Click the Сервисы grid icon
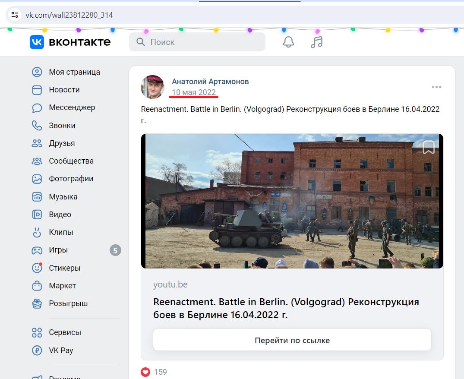The image size is (464, 379). point(37,332)
